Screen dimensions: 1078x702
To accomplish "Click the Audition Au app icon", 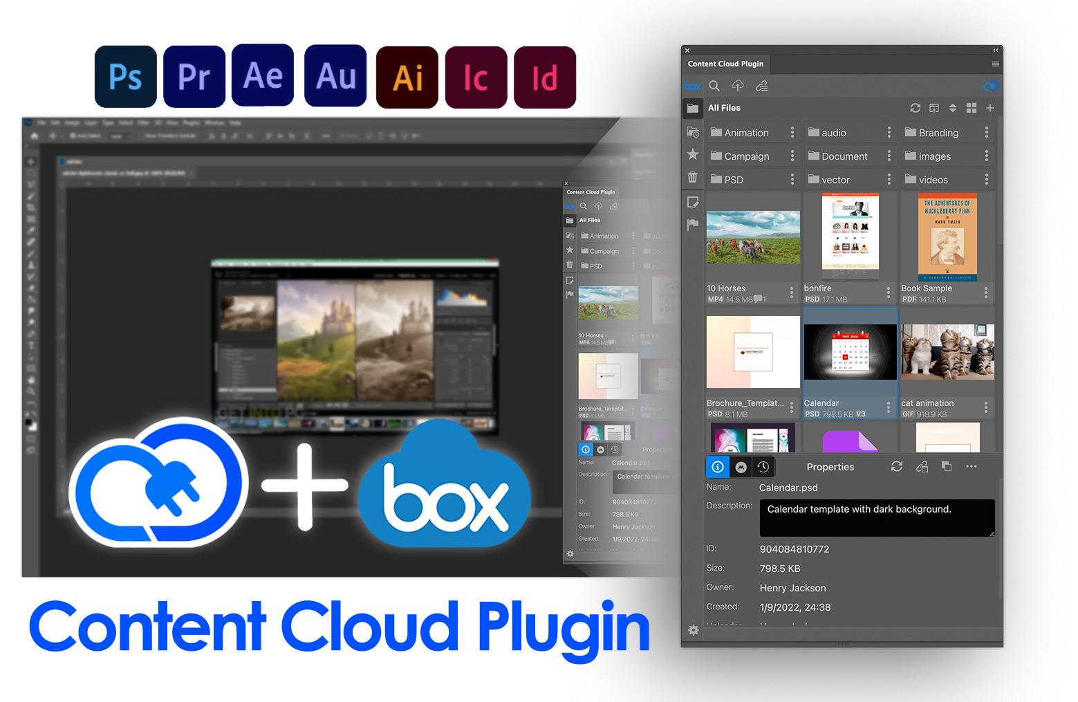I will [x=335, y=75].
